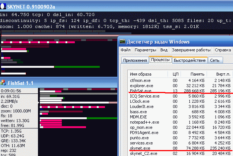This screenshot has width=233, height=156.
Task: Click SKYNET 'dsl_in: 60.72G' status text
Action: (x=74, y=15)
